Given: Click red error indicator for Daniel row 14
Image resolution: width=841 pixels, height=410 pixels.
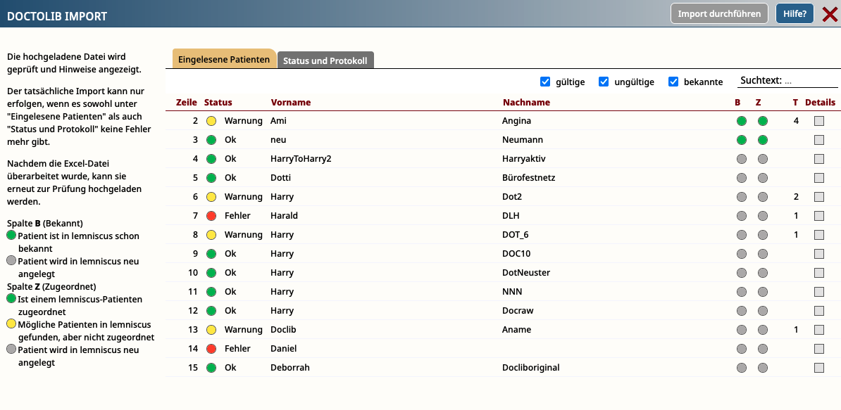Looking at the screenshot, I should point(211,349).
